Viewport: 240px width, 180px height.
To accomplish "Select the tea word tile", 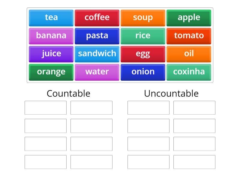I will (51, 17).
